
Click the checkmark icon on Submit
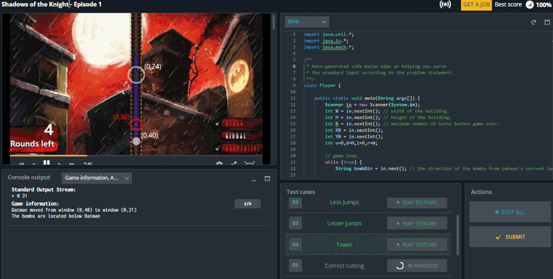498,237
